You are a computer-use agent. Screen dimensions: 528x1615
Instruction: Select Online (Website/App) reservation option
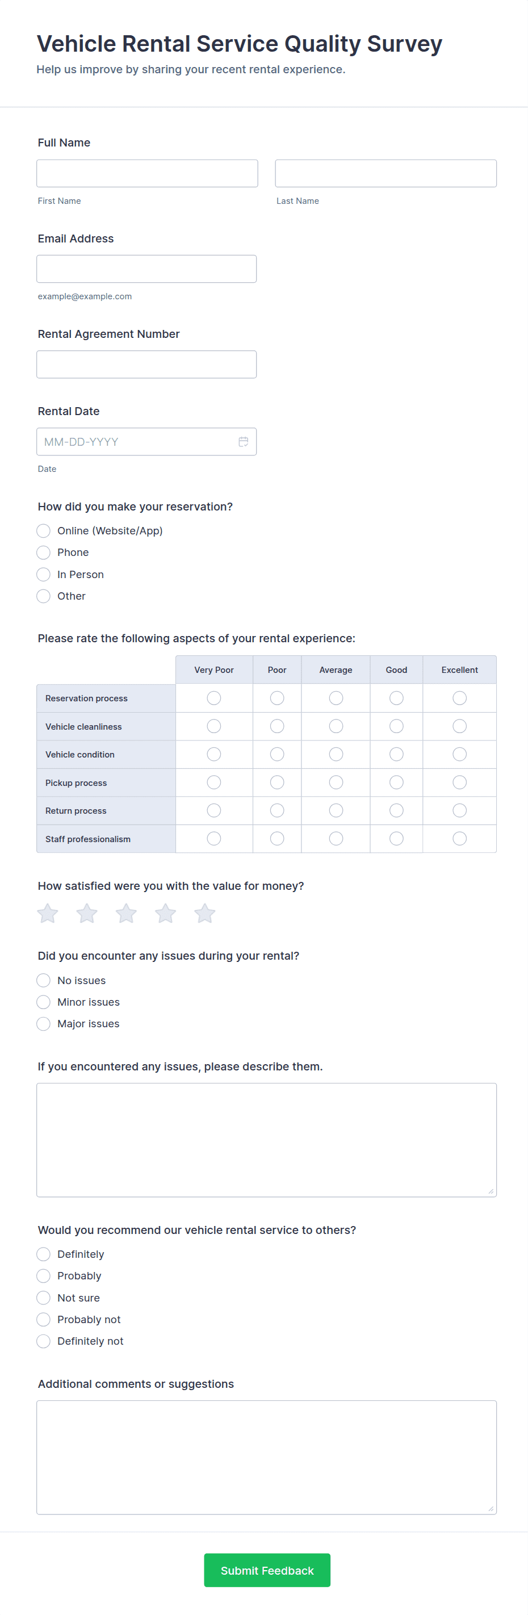tap(43, 530)
